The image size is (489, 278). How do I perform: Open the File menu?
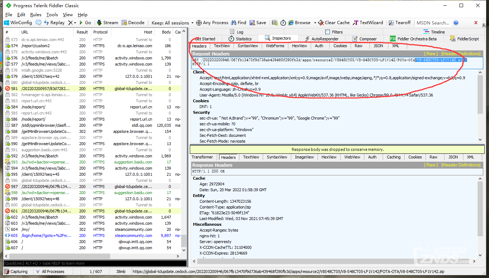click(x=9, y=15)
